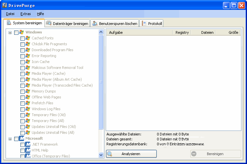Sort by the Aufgabe column header
This screenshot has height=164, width=247.
(139, 32)
